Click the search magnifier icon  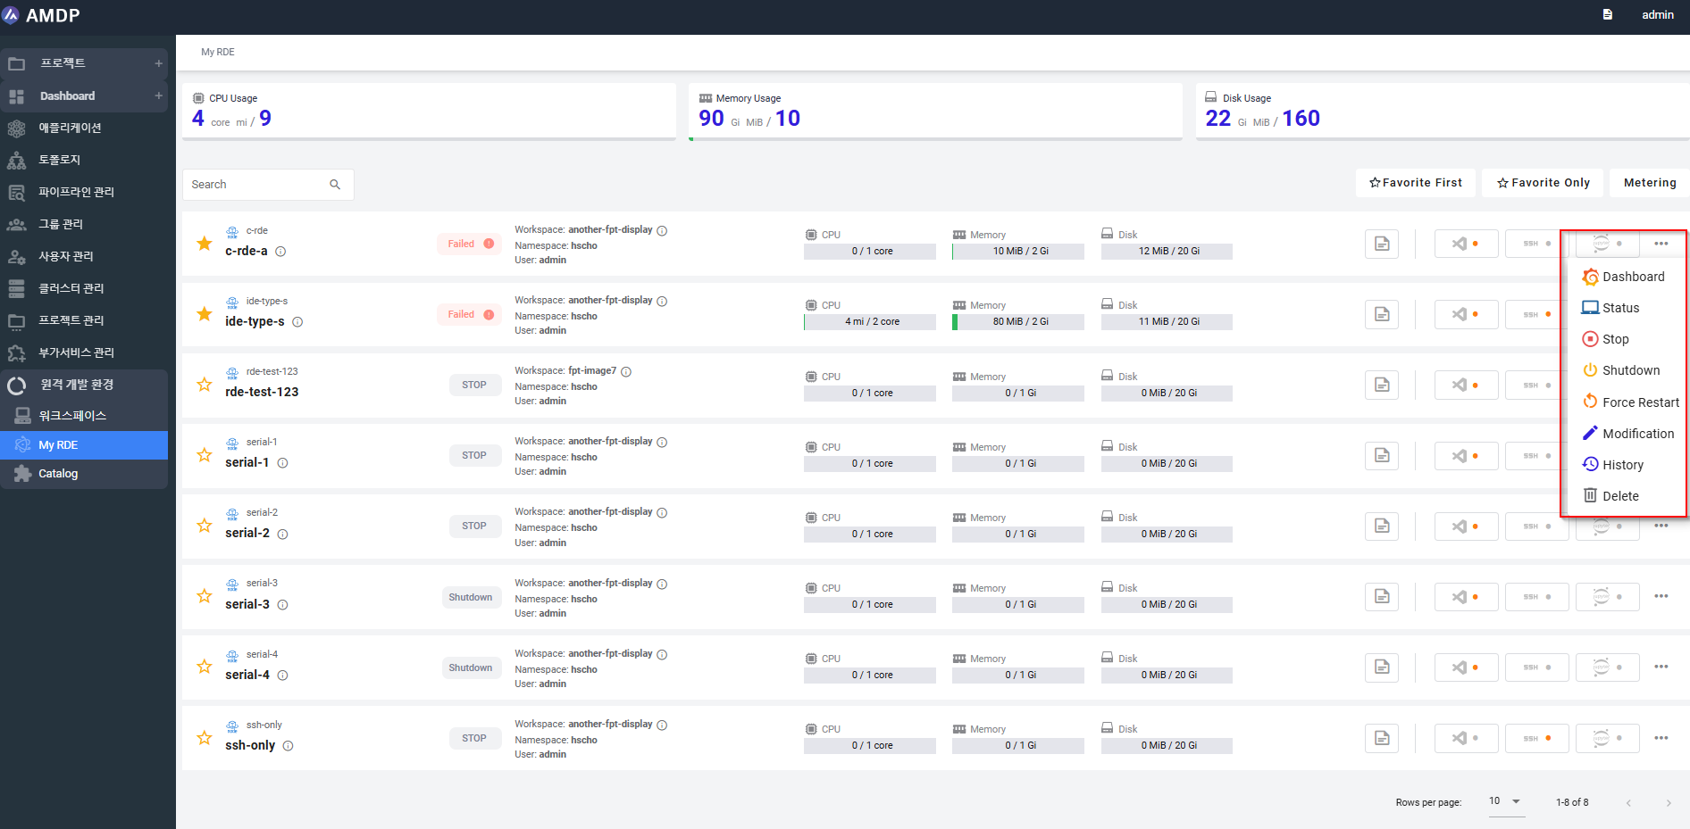coord(335,185)
